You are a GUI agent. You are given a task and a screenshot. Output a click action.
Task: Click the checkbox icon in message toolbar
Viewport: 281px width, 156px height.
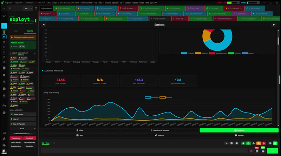[x=231, y=143]
